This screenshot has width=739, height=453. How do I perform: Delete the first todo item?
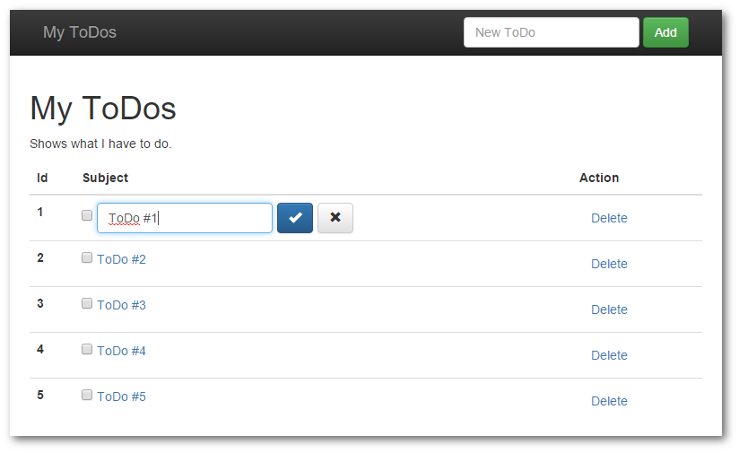[609, 218]
